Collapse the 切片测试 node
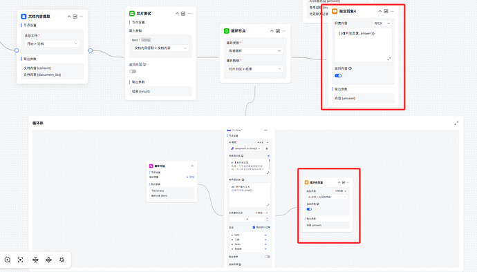 click(178, 13)
